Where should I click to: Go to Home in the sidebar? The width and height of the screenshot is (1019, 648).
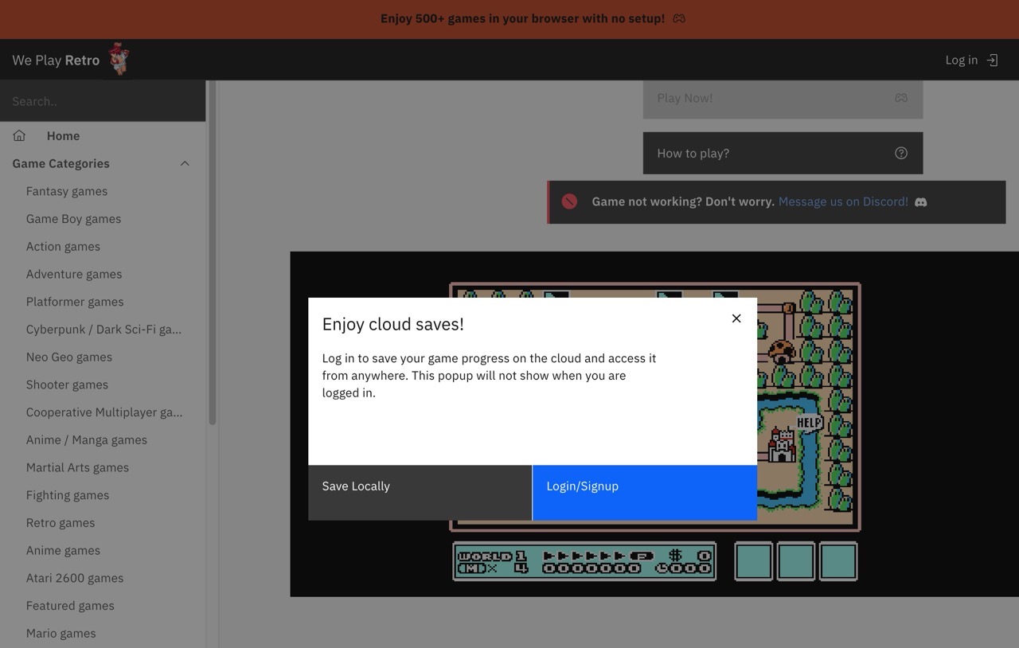63,135
